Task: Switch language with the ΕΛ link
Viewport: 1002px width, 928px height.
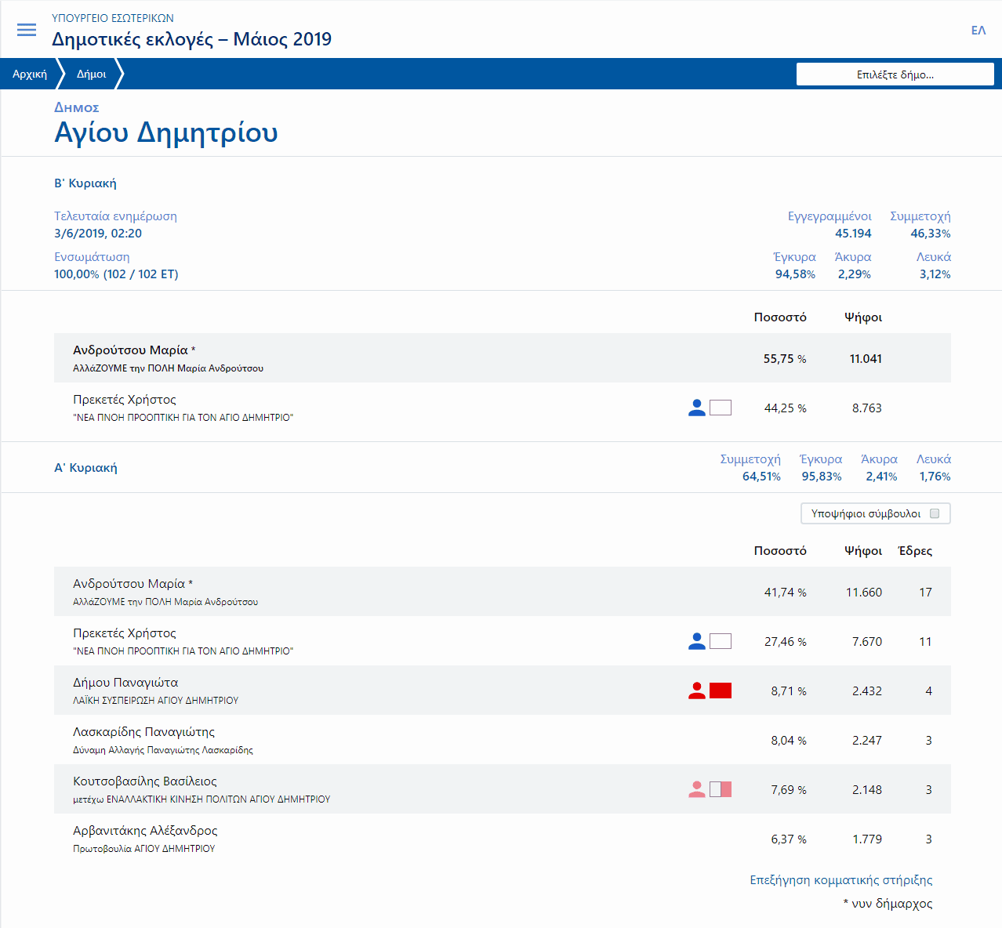Action: pyautogui.click(x=978, y=31)
